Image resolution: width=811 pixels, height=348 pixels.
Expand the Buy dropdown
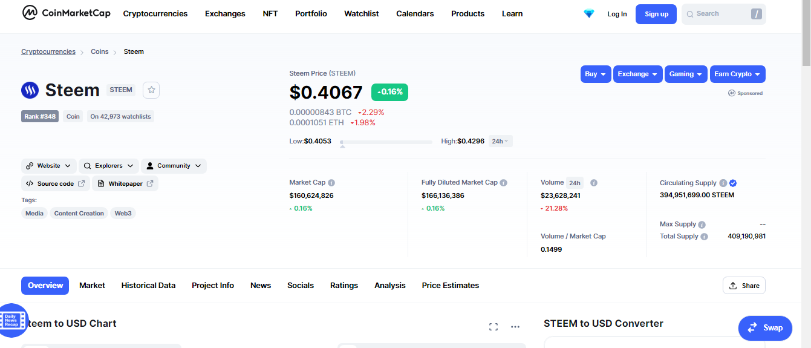tap(596, 74)
